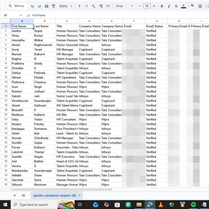Click the formula bar showing First Name
Viewport: 209px width, 209px height.
point(117,15)
